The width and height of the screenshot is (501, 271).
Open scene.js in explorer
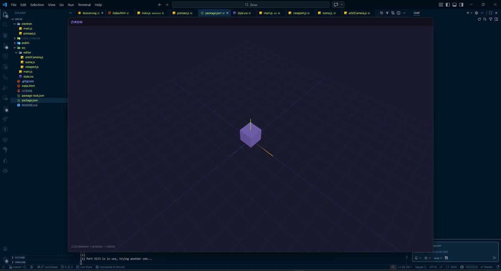[30, 62]
